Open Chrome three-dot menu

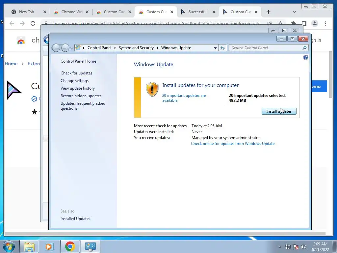pyautogui.click(x=325, y=23)
